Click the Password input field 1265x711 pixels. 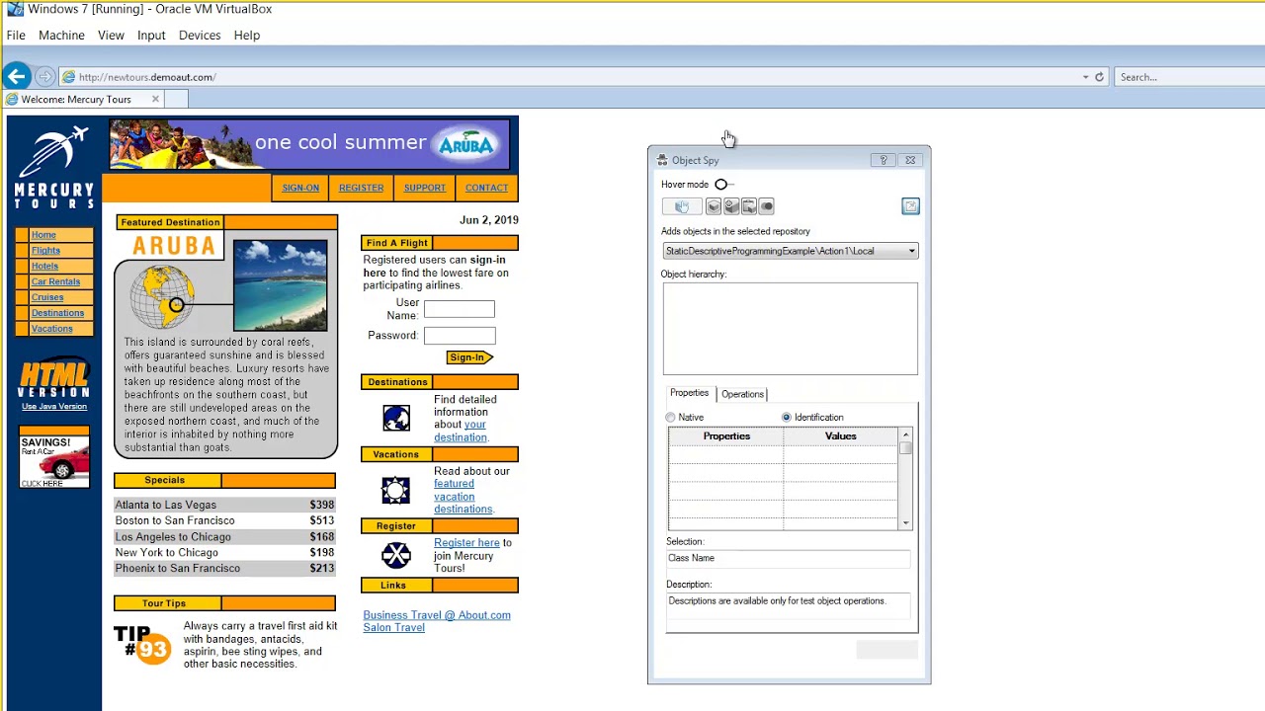click(460, 336)
